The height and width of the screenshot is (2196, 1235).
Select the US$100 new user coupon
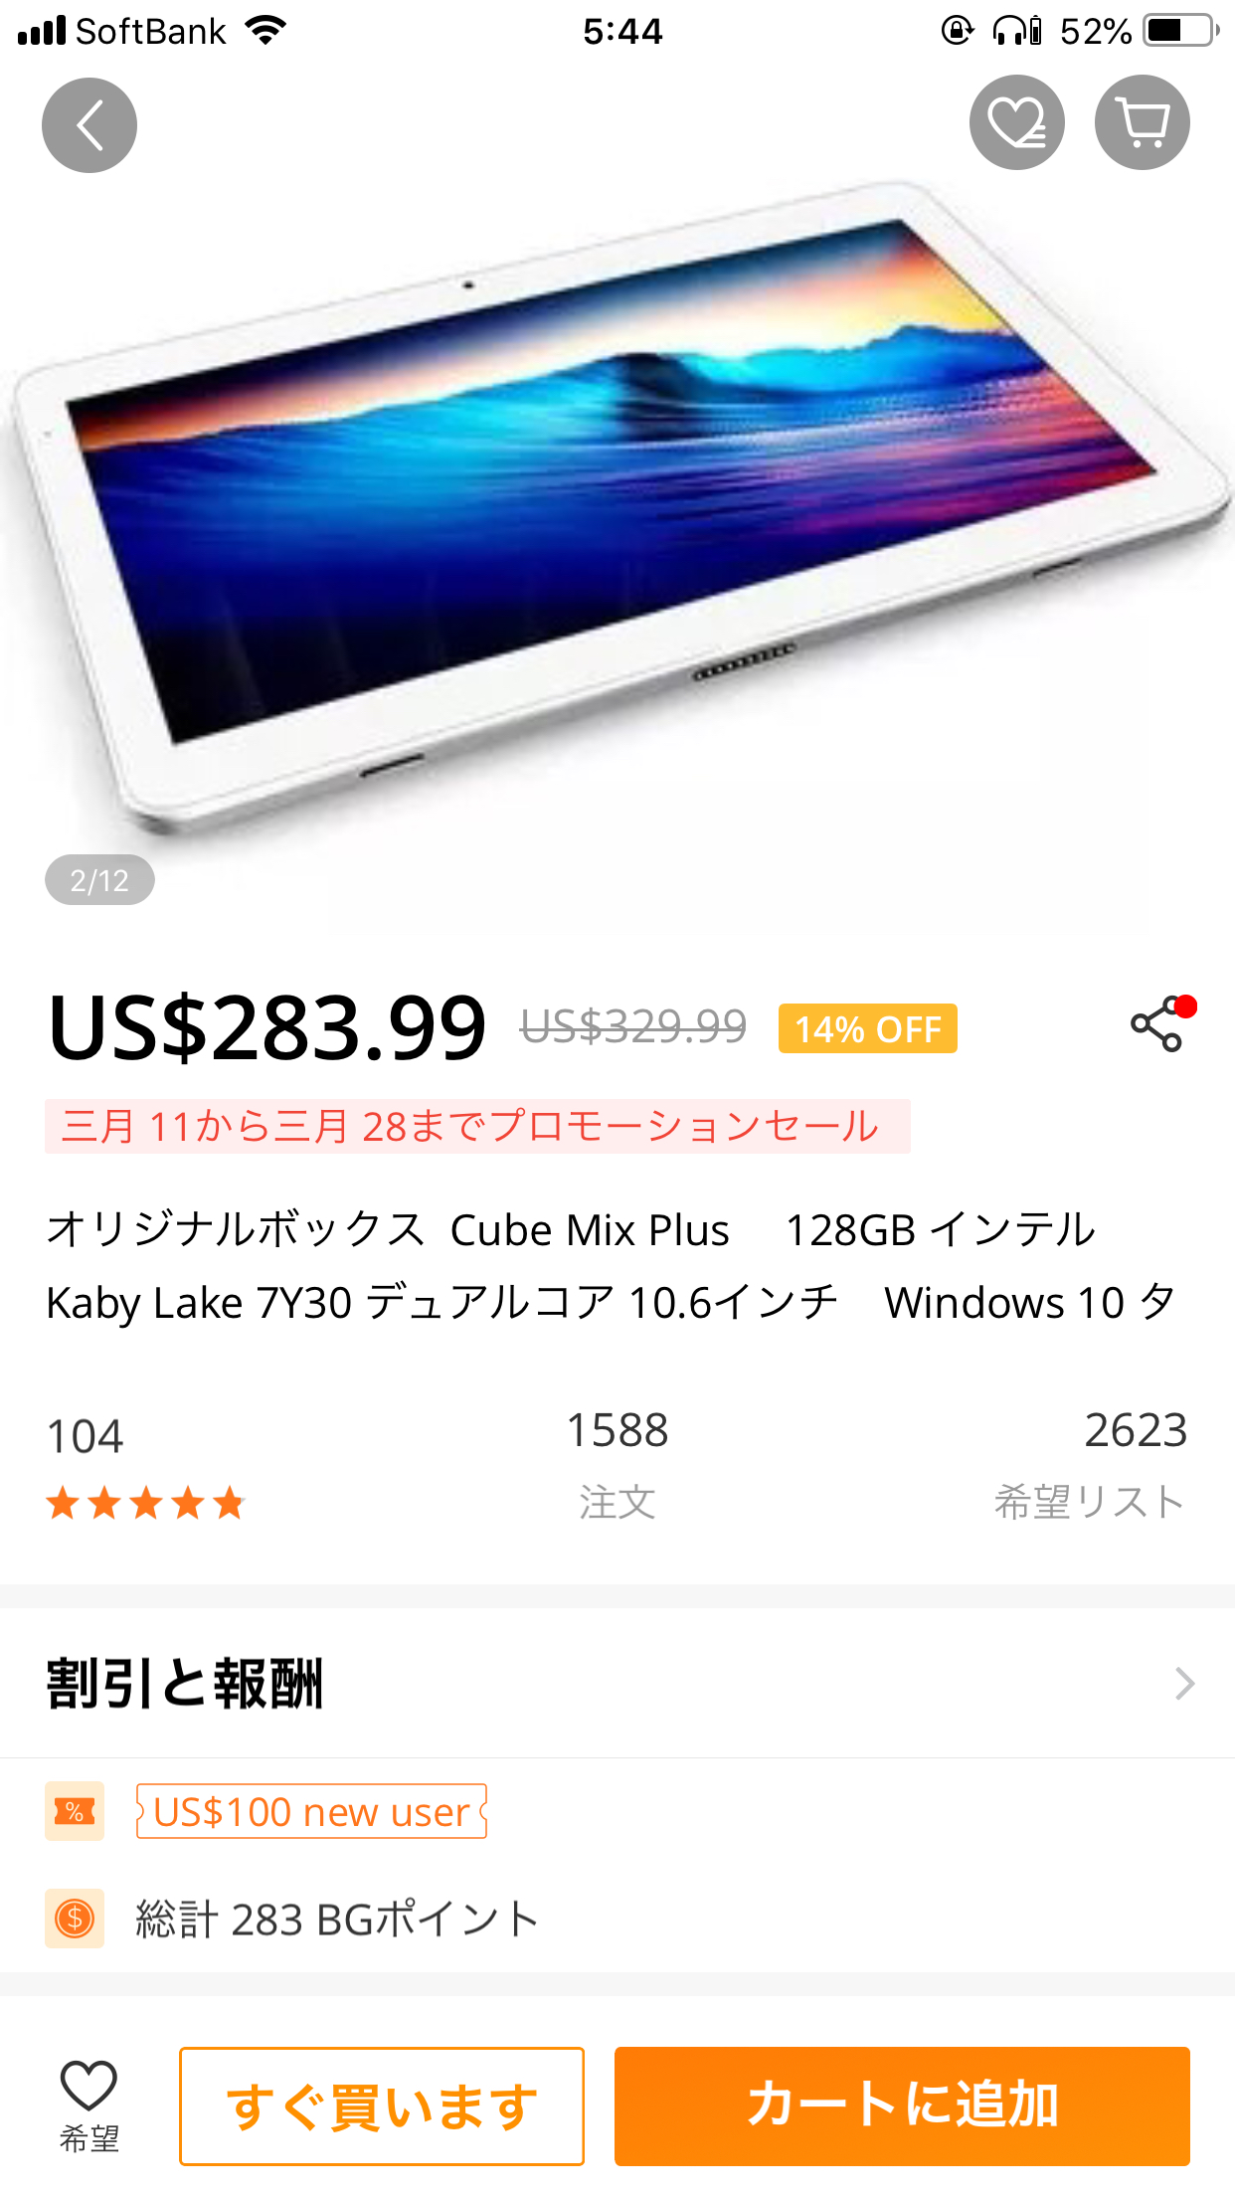click(x=311, y=1811)
